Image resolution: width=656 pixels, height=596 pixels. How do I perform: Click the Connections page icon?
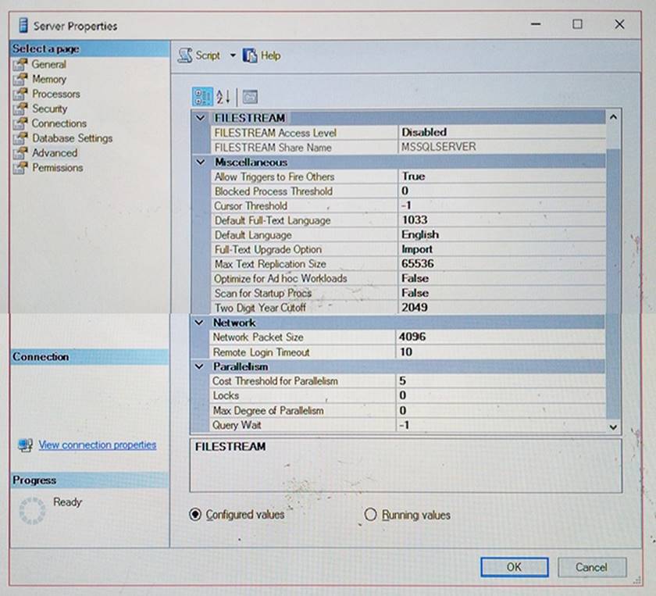tap(20, 123)
